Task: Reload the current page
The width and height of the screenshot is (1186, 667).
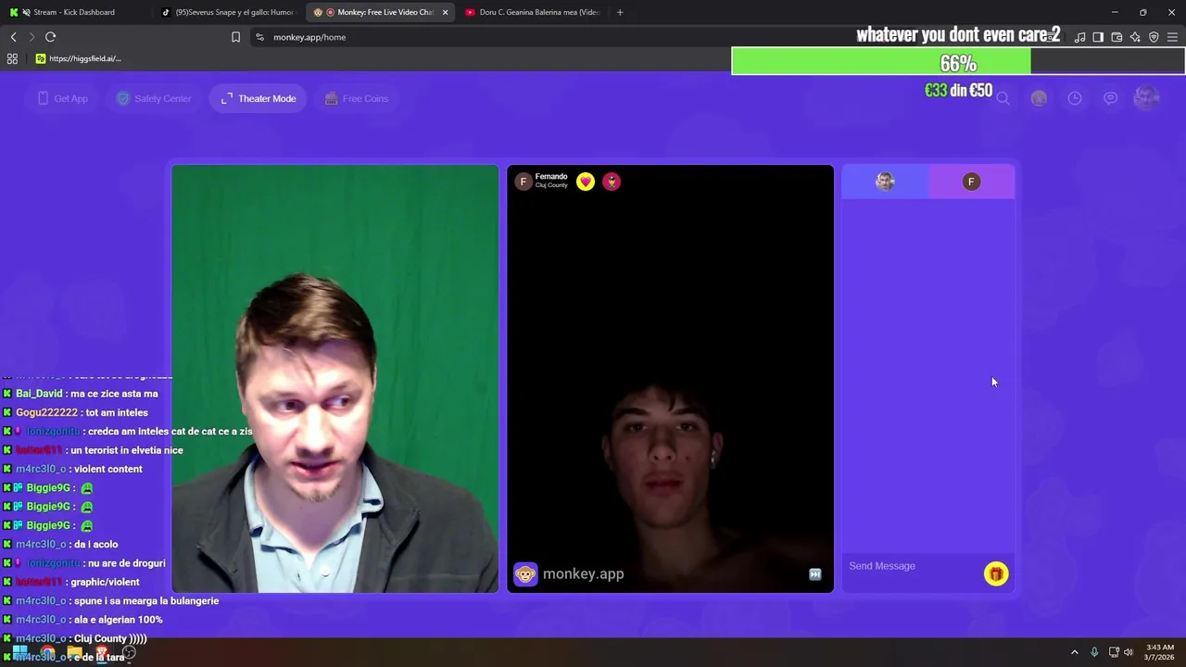Action: coord(50,37)
